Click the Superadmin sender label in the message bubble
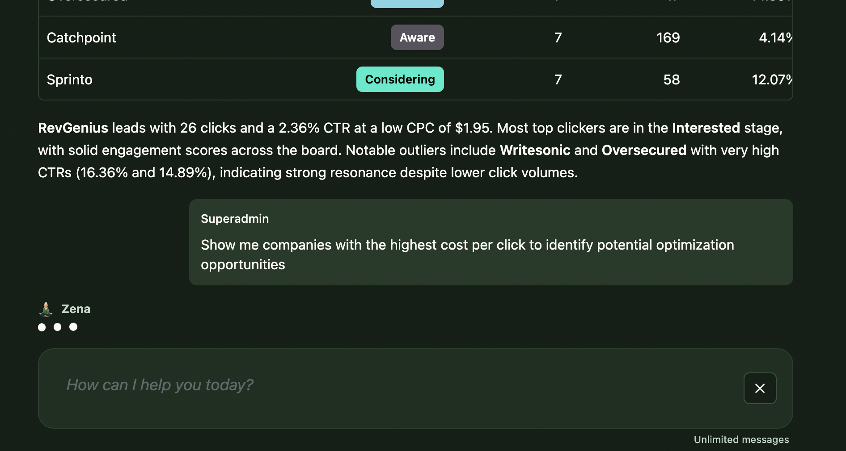Screen dimensions: 846x451 235,219
